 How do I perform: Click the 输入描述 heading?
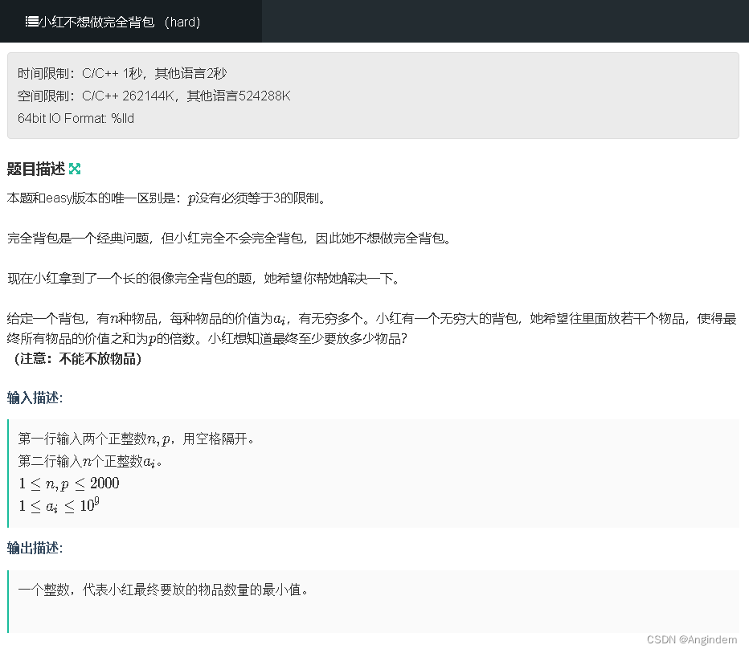(x=35, y=397)
